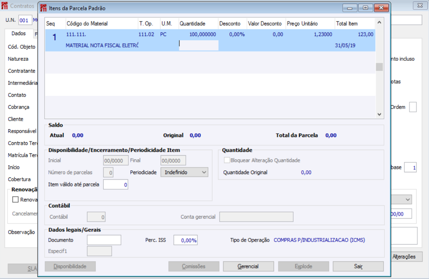Click the app logo icon in dialog title
This screenshot has height=279, width=429.
tap(43, 8)
